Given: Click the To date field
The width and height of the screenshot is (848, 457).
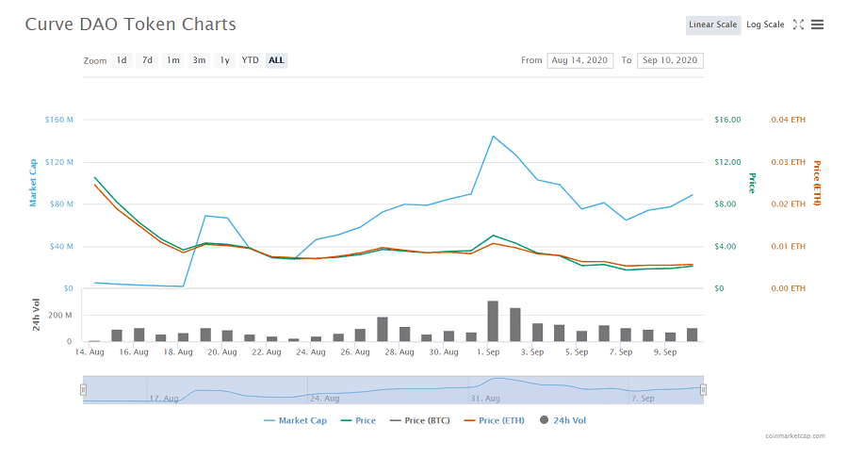Looking at the screenshot, I should (670, 60).
